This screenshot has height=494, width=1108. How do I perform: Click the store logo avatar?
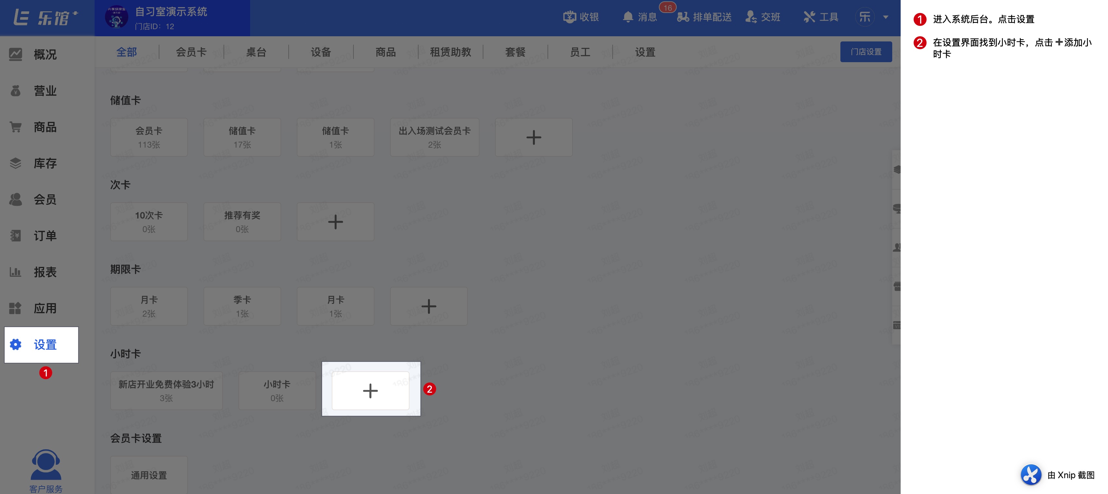tap(116, 17)
